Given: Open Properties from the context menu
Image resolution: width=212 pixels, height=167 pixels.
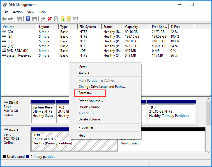Looking at the screenshot, I should pos(105,127).
